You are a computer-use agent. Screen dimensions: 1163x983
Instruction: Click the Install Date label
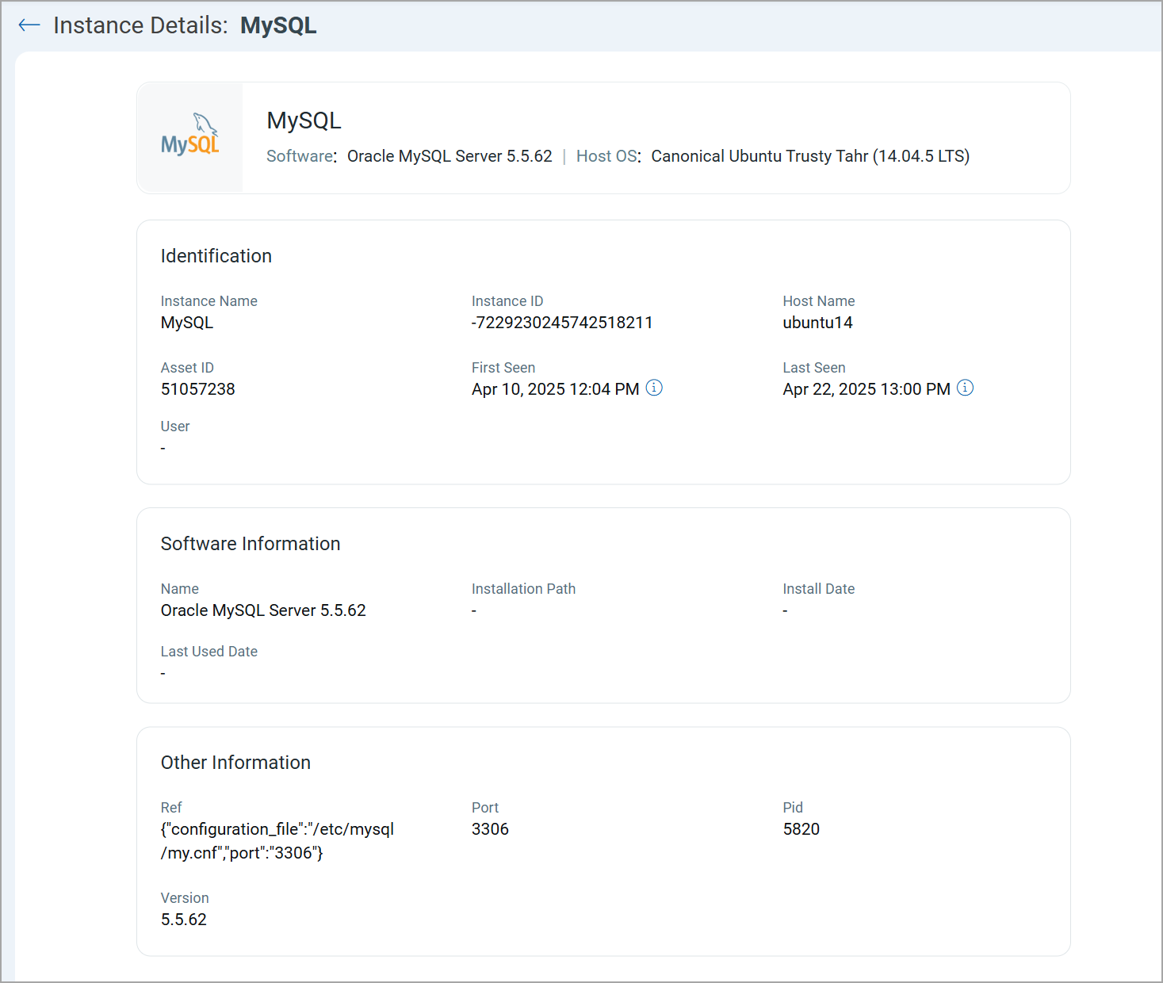click(819, 589)
